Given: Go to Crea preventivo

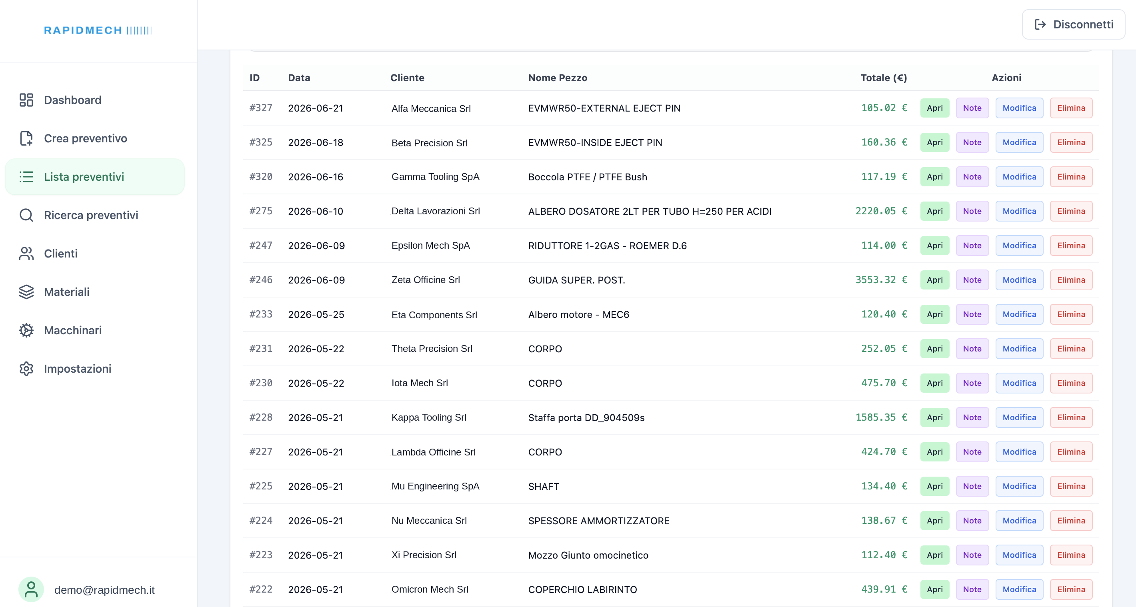Looking at the screenshot, I should coord(94,138).
